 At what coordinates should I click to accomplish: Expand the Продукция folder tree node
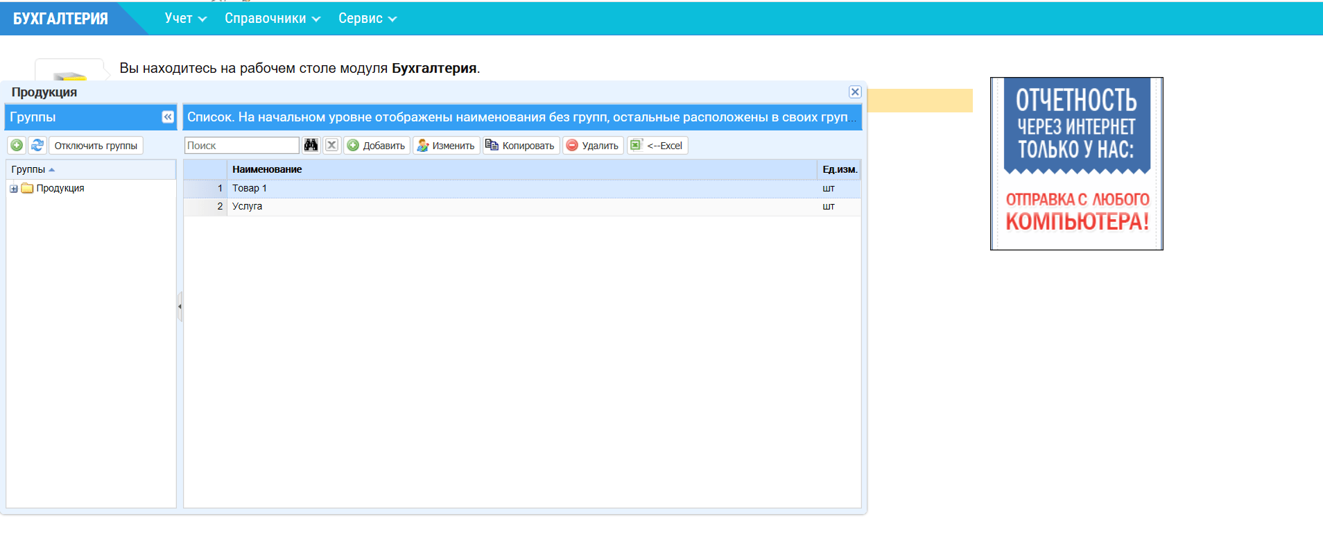[14, 189]
